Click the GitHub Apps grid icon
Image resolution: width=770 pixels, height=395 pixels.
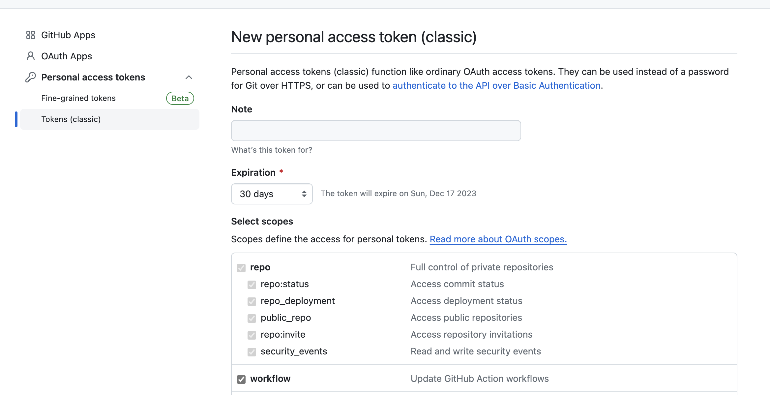31,35
